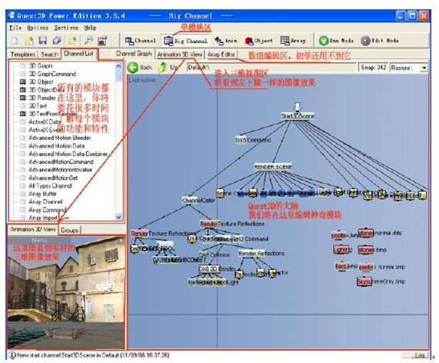Select AdvancedMotionSet item
The image size is (439, 363).
pos(53,178)
